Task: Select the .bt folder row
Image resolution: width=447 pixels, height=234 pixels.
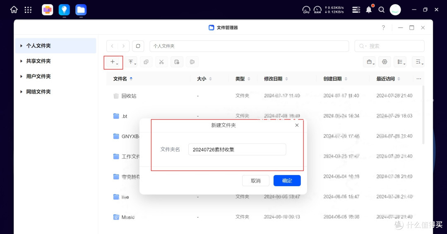Action: (x=264, y=116)
